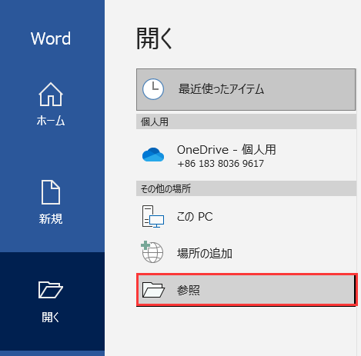Click the clock icon for recent items

pos(153,89)
